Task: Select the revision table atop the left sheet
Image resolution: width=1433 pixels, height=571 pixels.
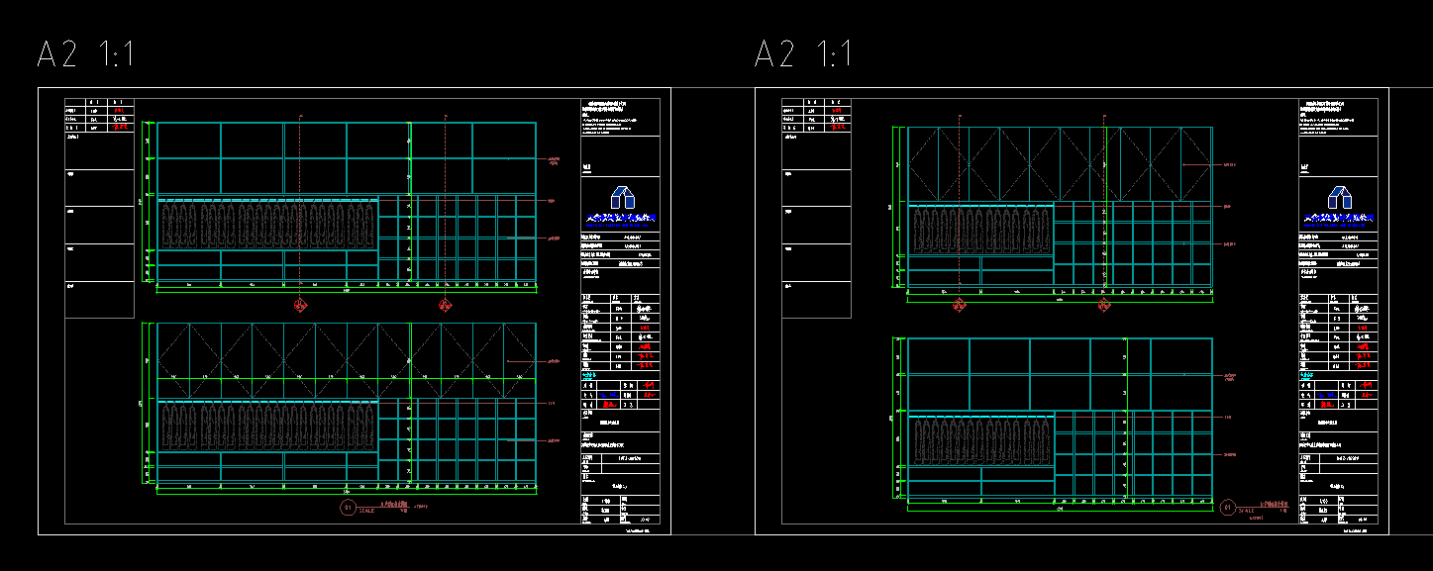Action: pos(99,115)
